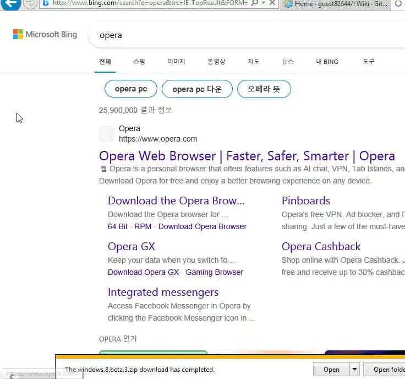405x379 pixels.
Task: Focus the address bar URL field
Action: 150,3
